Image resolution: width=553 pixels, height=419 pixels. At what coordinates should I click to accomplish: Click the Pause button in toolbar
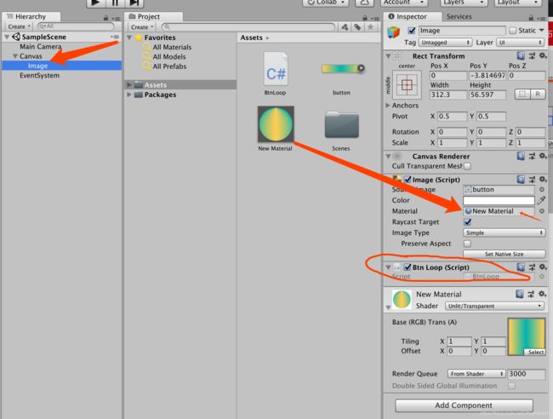pyautogui.click(x=115, y=3)
